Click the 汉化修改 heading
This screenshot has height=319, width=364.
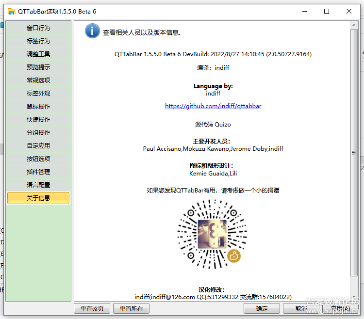point(212,290)
